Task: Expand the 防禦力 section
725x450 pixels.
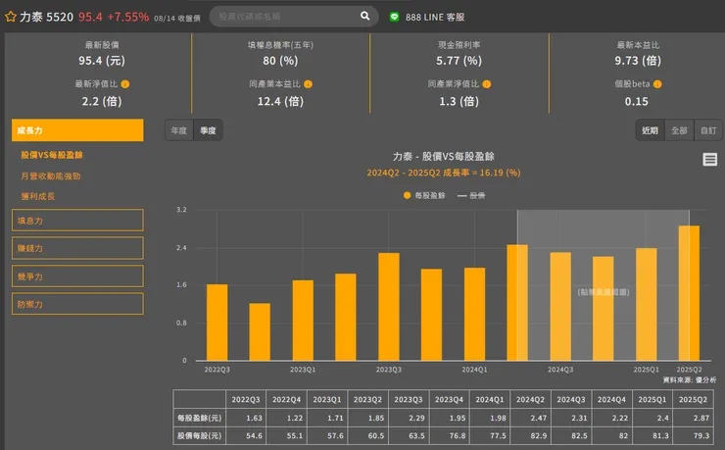Action: (77, 304)
